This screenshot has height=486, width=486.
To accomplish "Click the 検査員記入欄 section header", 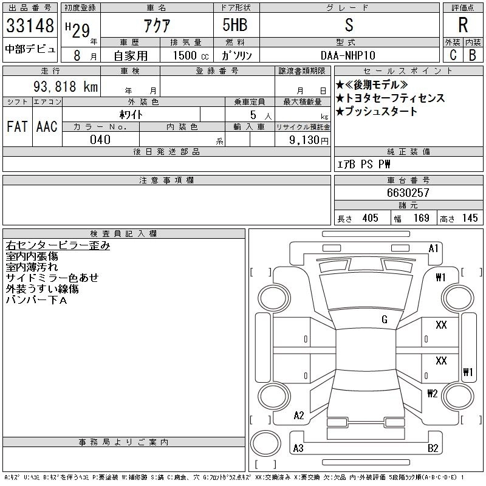I will pos(124,233).
